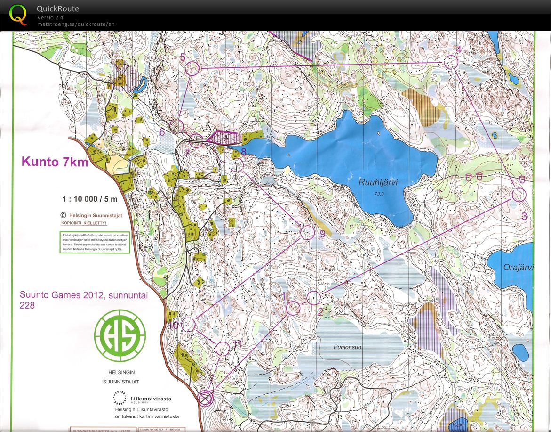Select control point 5 circle

[193, 68]
